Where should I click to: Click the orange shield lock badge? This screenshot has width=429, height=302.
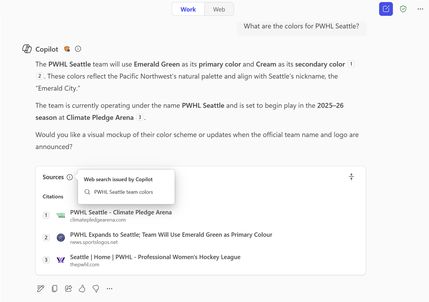[67, 49]
